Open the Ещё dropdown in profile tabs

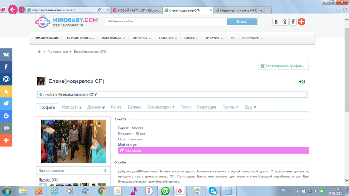(250, 107)
